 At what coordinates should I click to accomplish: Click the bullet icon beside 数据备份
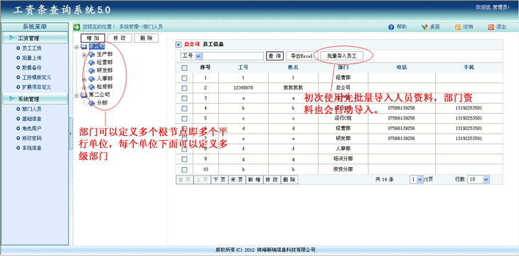(x=18, y=68)
